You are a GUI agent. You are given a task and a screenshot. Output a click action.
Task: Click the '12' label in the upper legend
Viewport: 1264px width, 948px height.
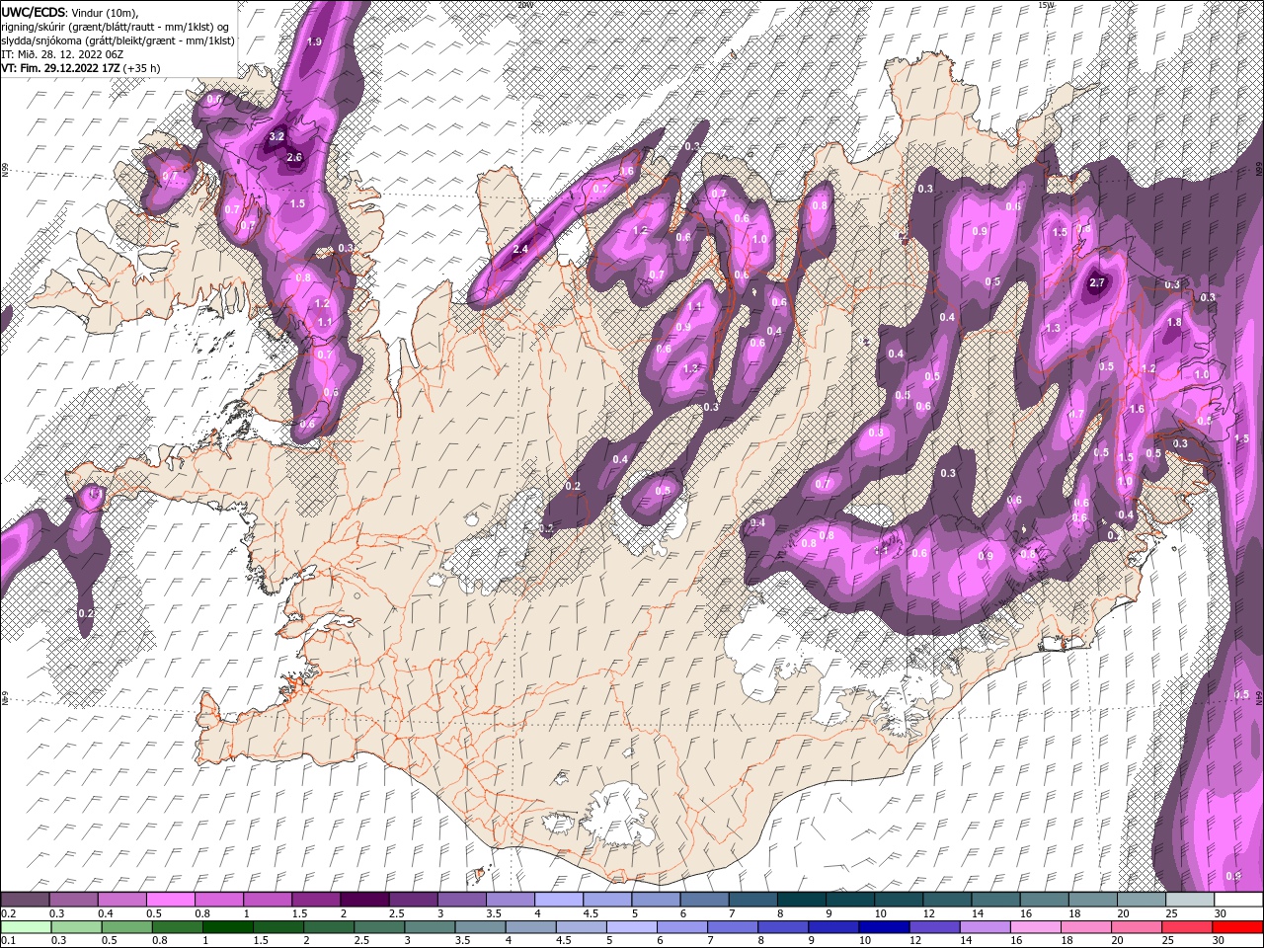pyautogui.click(x=928, y=914)
